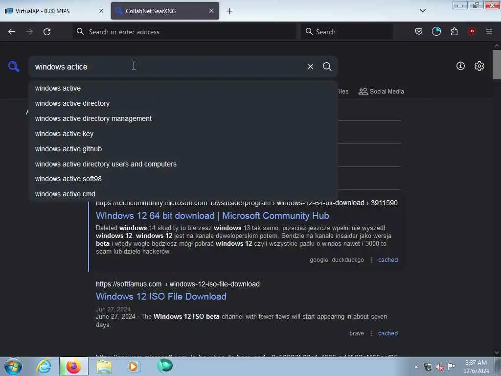The image size is (501, 376).
Task: Click the muted volume tray icon
Action: point(440,367)
